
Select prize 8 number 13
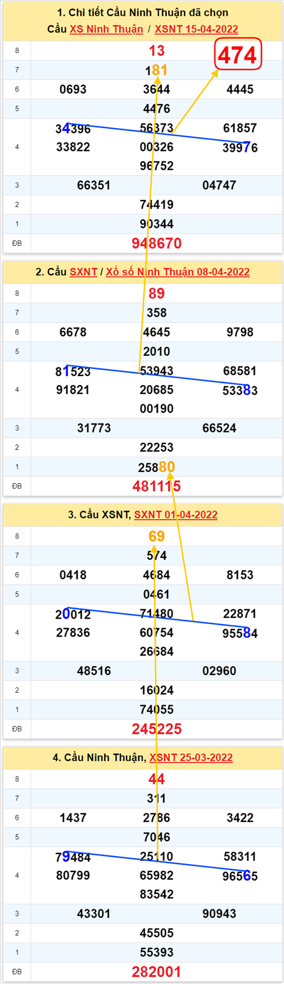[157, 51]
